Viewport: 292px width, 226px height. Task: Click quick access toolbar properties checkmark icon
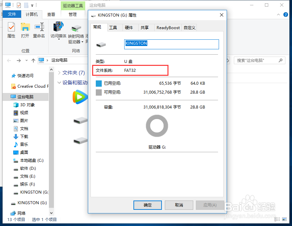[x=19, y=5]
